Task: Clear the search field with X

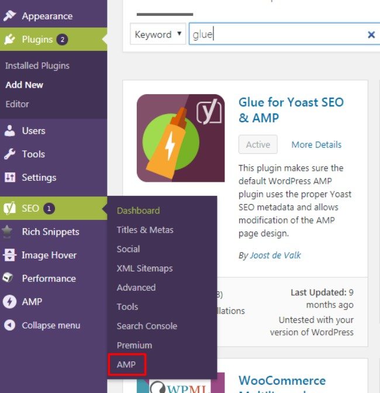Action: 371,35
